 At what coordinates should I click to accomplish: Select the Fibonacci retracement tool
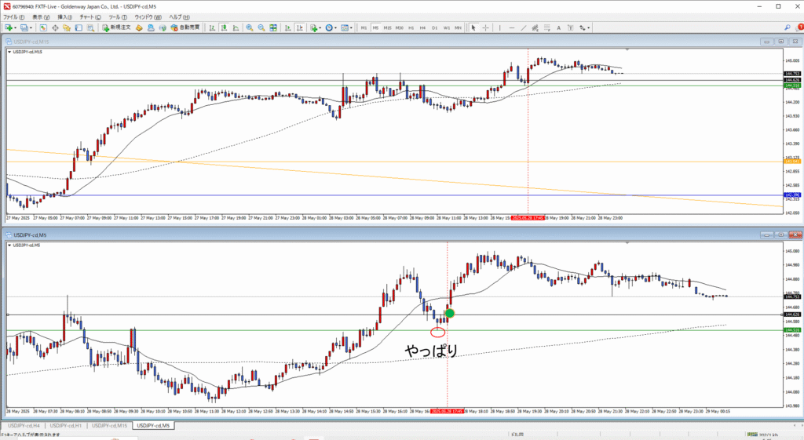coord(547,27)
